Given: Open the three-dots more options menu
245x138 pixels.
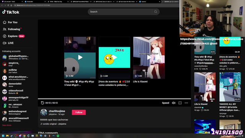Looking at the screenshot, I should click(186, 103).
